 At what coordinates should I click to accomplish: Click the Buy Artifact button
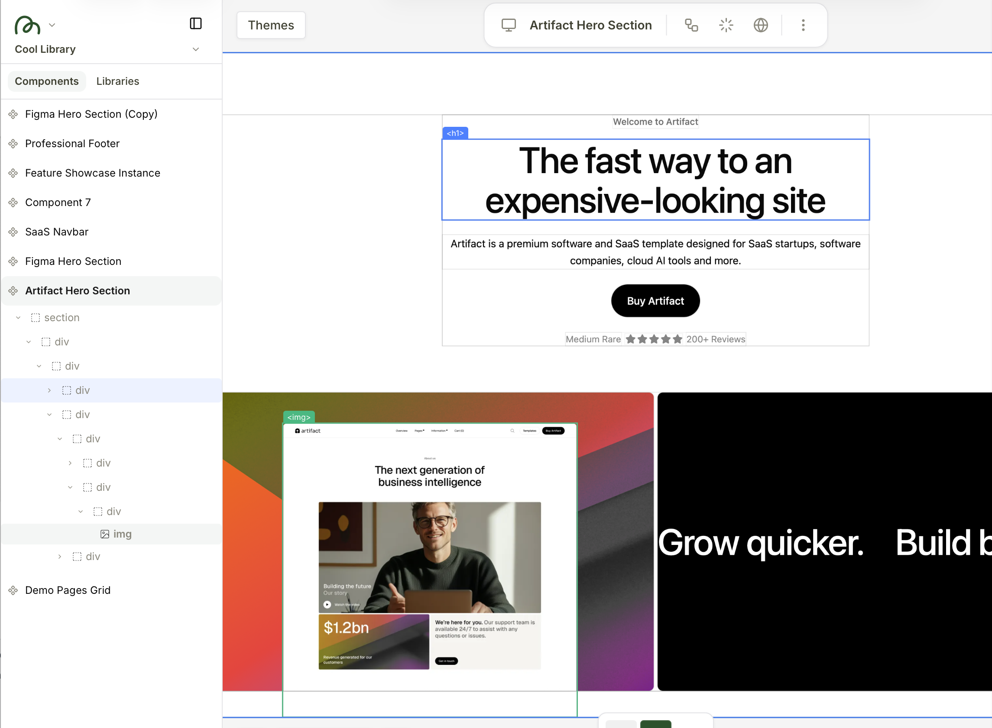pos(655,301)
